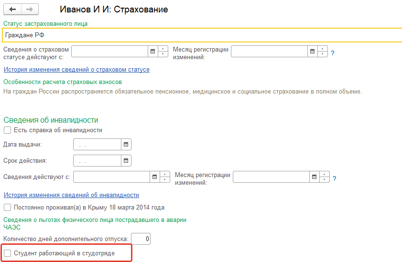Click the Срок действия input field

pyautogui.click(x=97, y=160)
